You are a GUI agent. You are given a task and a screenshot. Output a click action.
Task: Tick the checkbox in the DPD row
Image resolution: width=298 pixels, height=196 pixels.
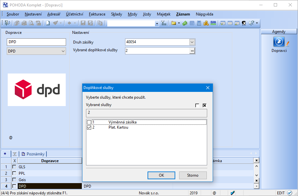(x=14, y=186)
